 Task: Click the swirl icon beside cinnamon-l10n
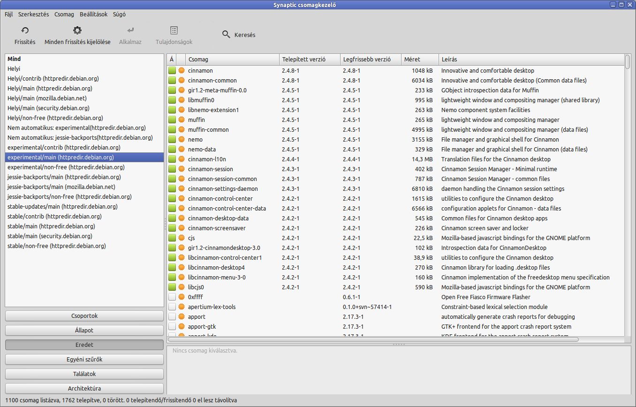coord(182,159)
